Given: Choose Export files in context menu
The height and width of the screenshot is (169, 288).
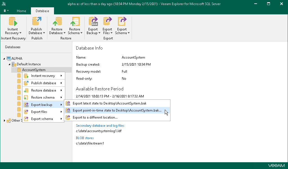Looking at the screenshot, I should click(43, 112).
